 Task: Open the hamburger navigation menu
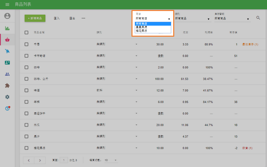click(x=7, y=5)
